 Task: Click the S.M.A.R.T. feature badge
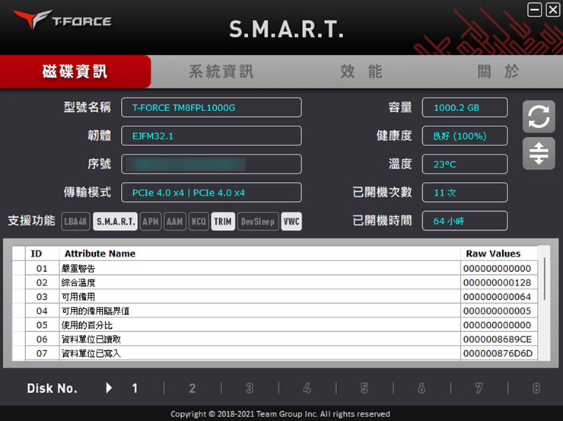tap(115, 222)
